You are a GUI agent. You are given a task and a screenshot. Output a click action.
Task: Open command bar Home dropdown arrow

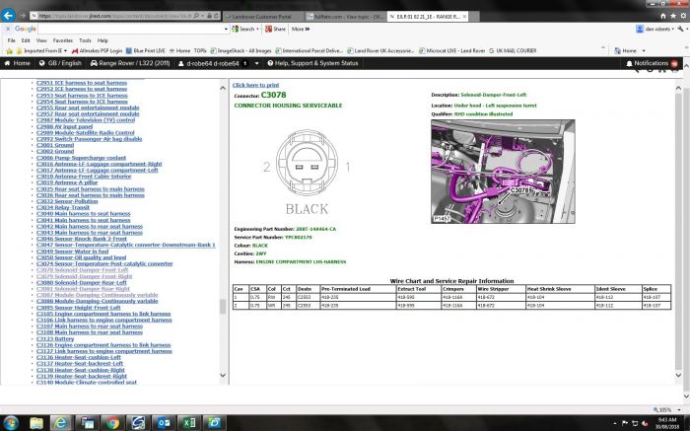[644, 51]
